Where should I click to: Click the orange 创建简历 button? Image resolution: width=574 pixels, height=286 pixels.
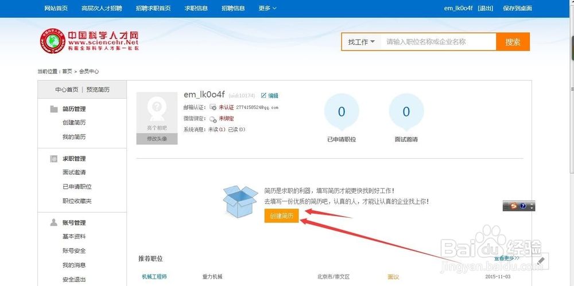[281, 216]
